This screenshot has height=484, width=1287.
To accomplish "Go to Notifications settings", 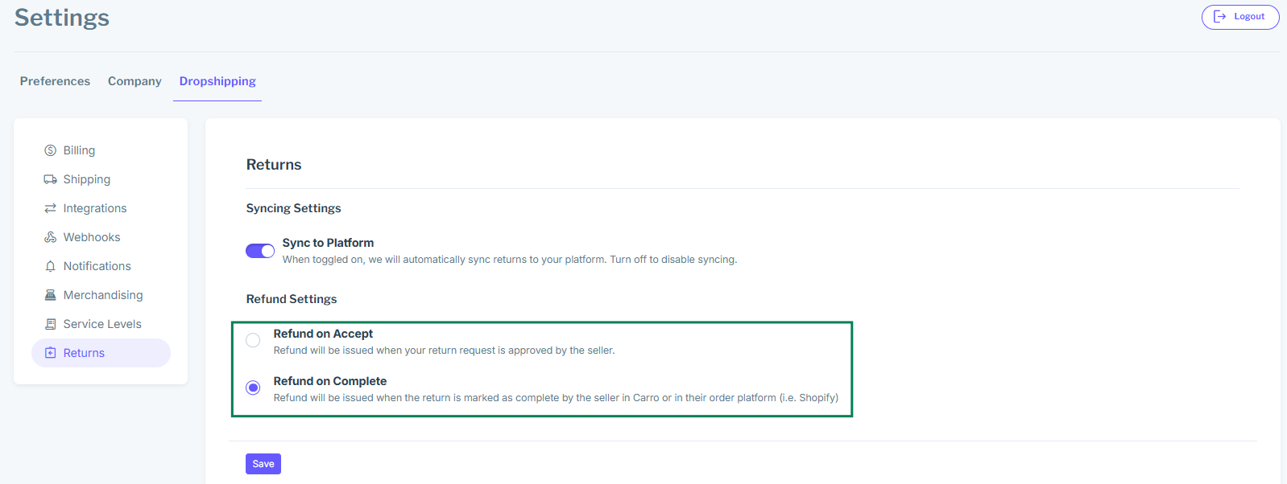I will 97,266.
